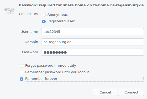147x99 pixels.
Task: Click the Domain label text
Action: [x=31, y=42]
